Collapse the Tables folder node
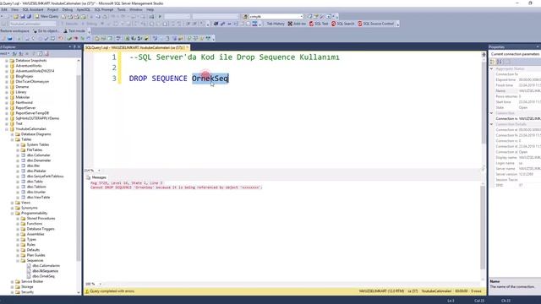 [12, 139]
